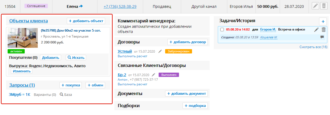Open the Запросы (1) section link
The width and height of the screenshot is (330, 115).
point(22,85)
